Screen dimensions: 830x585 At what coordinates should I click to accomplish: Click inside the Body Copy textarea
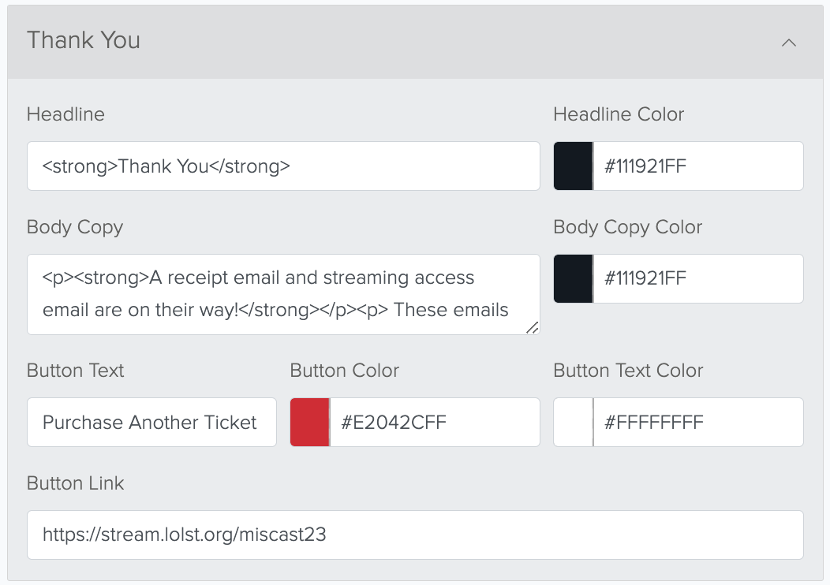tap(283, 294)
